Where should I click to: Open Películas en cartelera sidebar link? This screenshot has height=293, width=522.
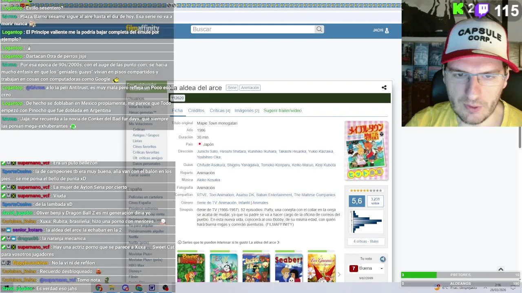[x=146, y=197]
